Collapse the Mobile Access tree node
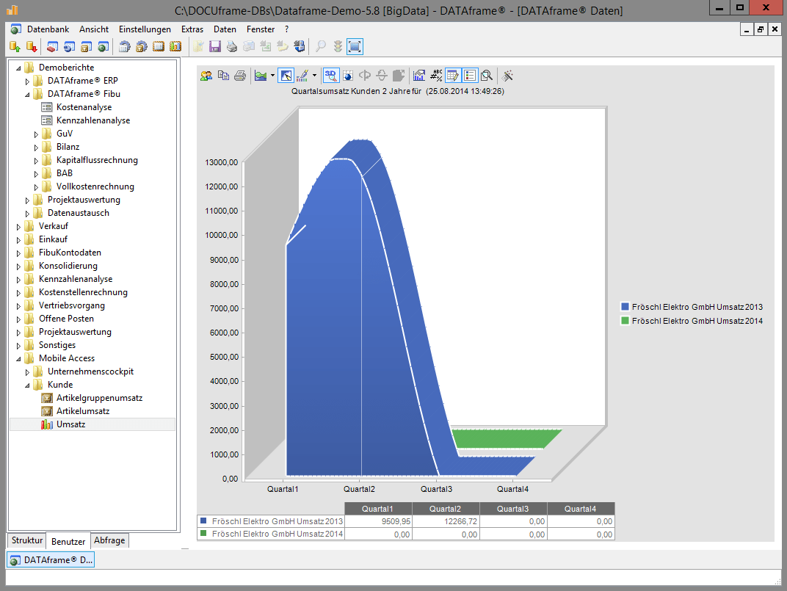 [x=19, y=358]
